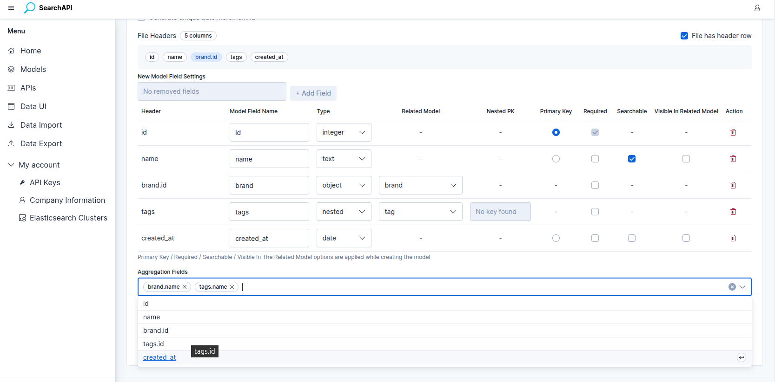Toggle Required checkbox for brand.id
The width and height of the screenshot is (775, 382).
[x=595, y=185]
